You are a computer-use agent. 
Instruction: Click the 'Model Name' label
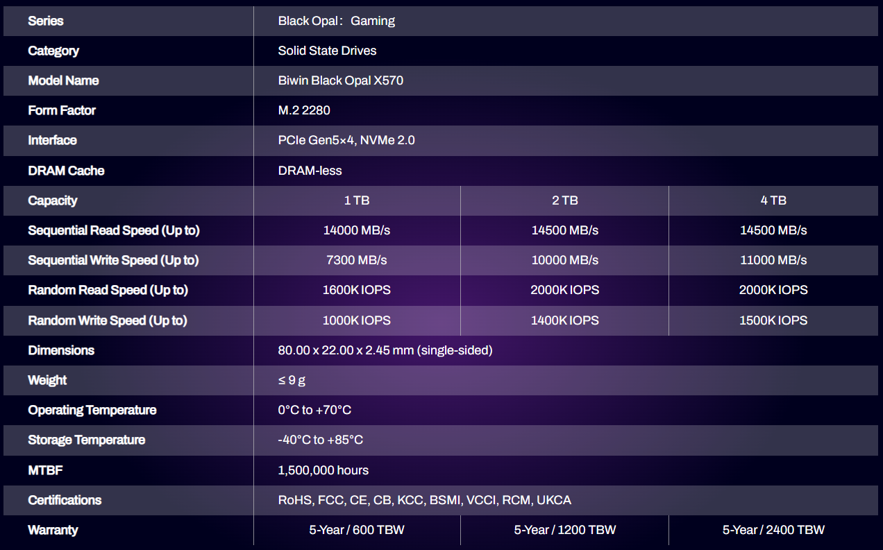pos(63,80)
